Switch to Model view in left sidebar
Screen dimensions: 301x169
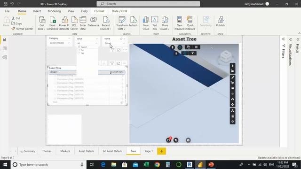point(4,57)
